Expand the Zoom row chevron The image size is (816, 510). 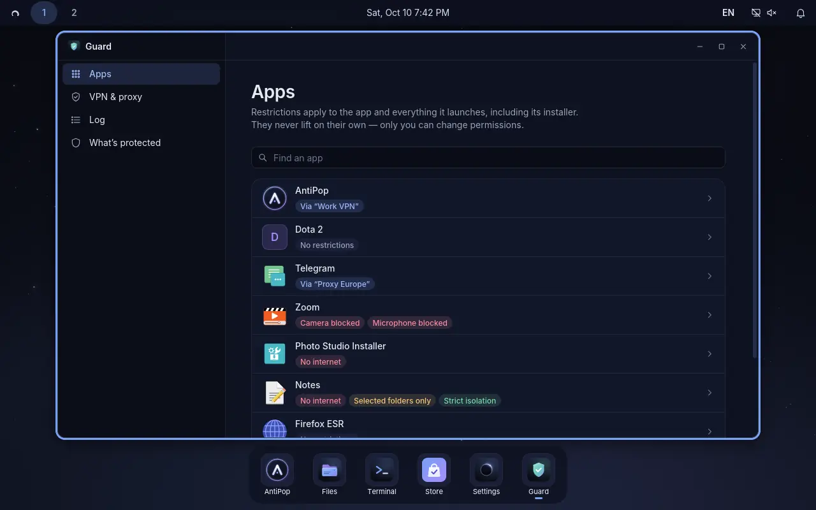(x=710, y=315)
